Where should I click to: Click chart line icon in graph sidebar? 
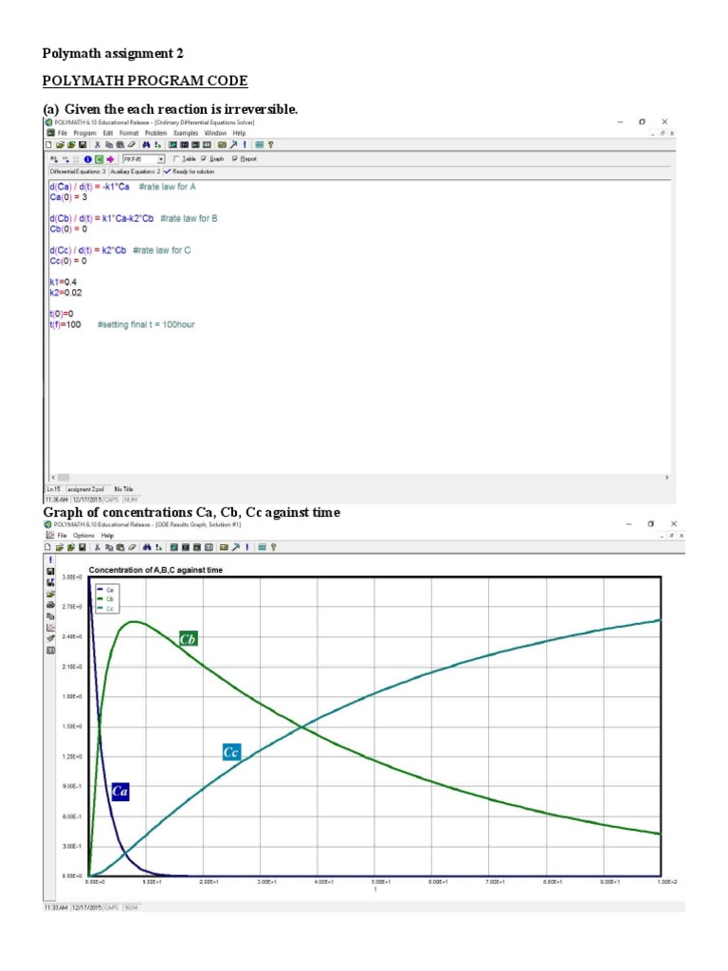point(50,628)
